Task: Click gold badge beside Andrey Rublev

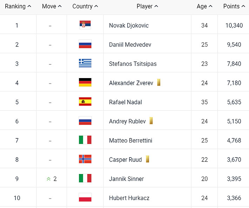Action: coord(151,121)
